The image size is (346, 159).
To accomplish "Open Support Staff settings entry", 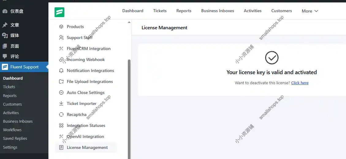I will pos(86,38).
